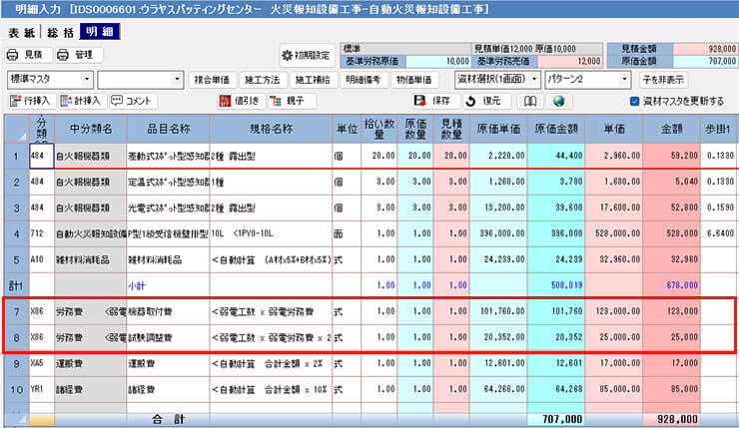Click the 復元 restore button

click(483, 101)
